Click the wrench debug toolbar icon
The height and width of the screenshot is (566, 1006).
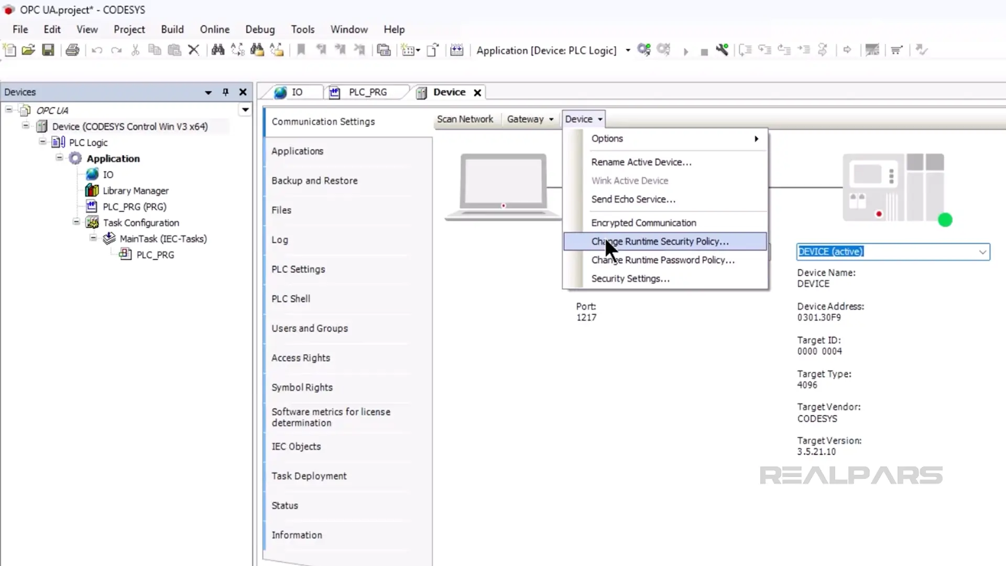[723, 50]
